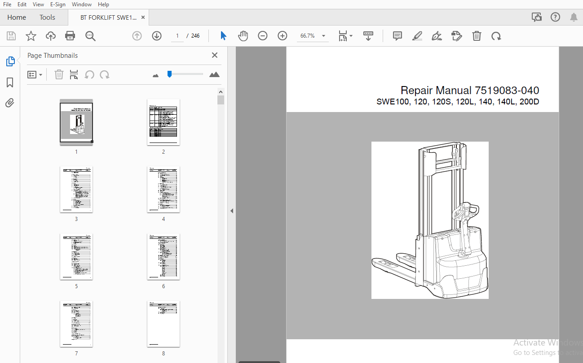
Task: Click the insert pages icon in thumbnails panel
Action: (x=74, y=74)
